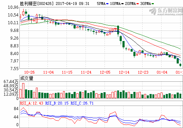Click the green 30PMA legend swatch

coord(153,4)
